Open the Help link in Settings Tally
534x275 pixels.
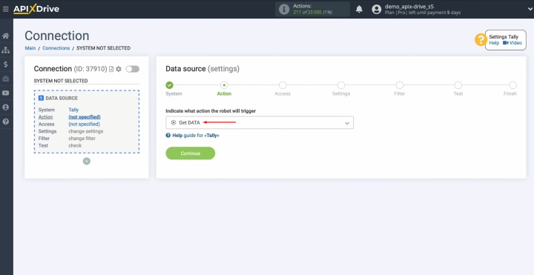tap(494, 43)
